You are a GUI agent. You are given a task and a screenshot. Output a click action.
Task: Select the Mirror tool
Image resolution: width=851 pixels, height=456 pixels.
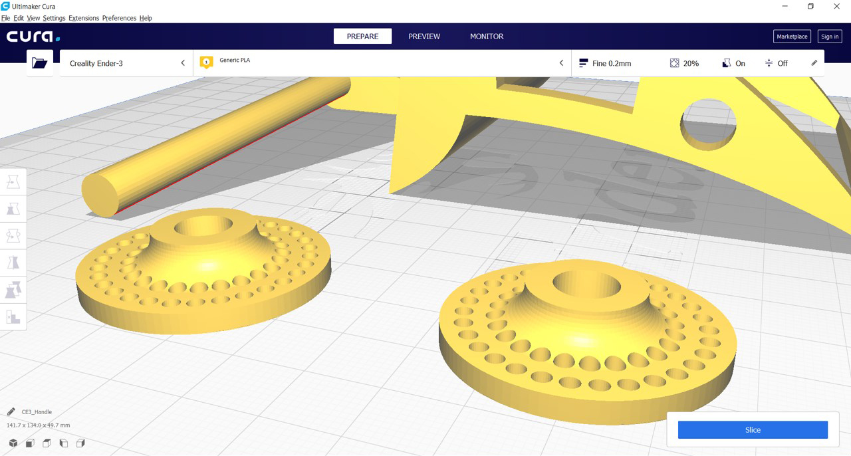pyautogui.click(x=13, y=263)
